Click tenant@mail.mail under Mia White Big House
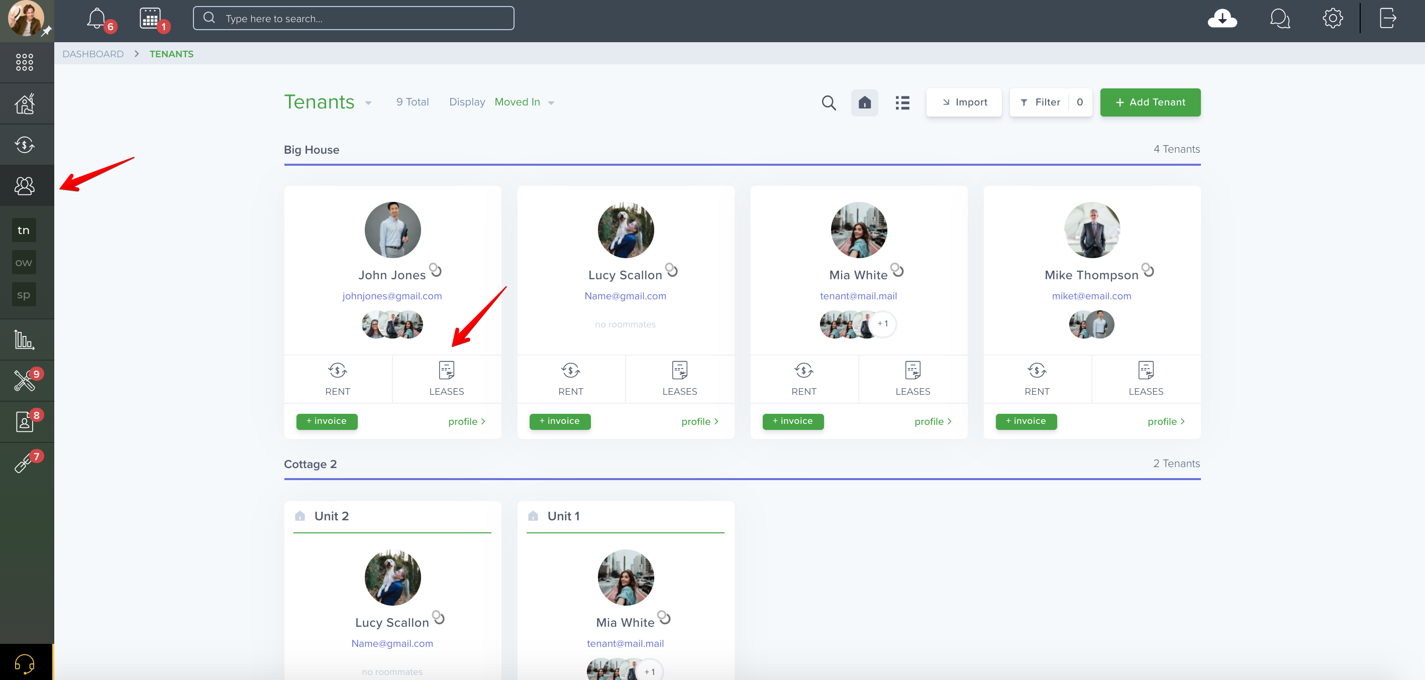 coord(858,296)
